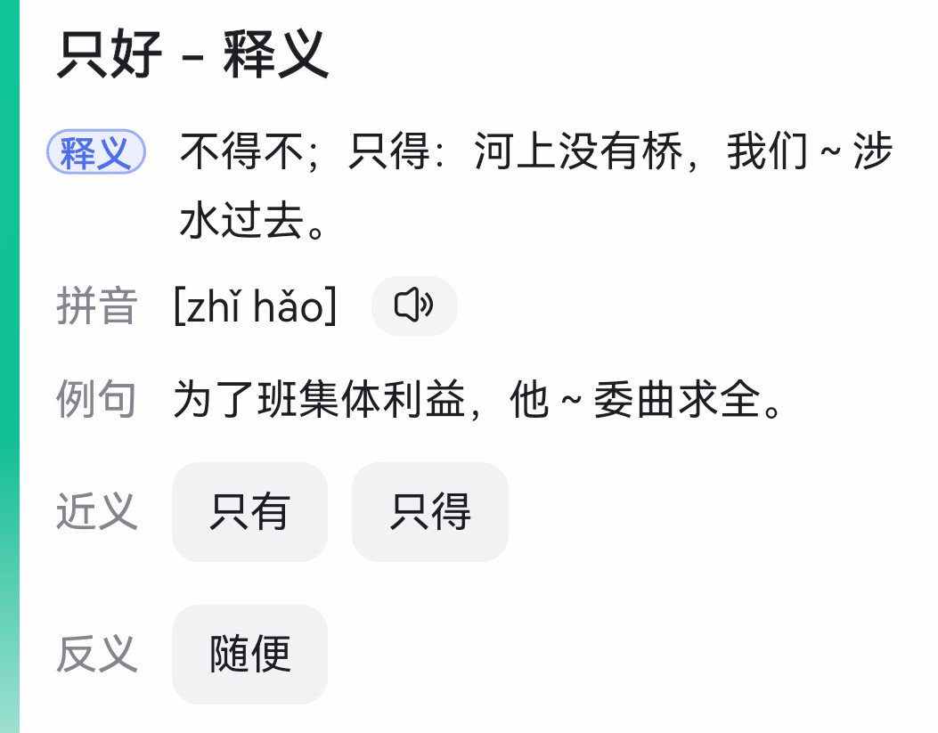Open the antonym chip 随便
The width and height of the screenshot is (938, 733).
point(249,655)
